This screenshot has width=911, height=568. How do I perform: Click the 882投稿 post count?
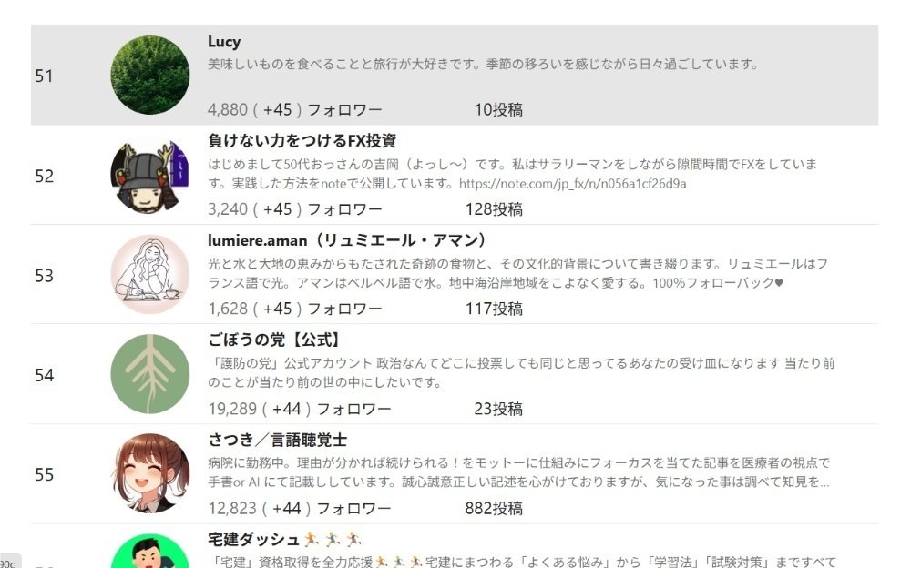[493, 508]
